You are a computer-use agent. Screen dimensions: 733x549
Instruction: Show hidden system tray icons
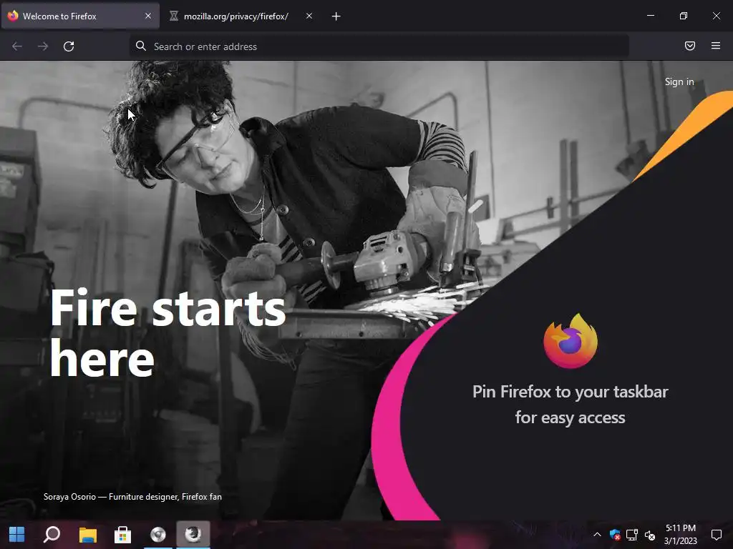[597, 535]
